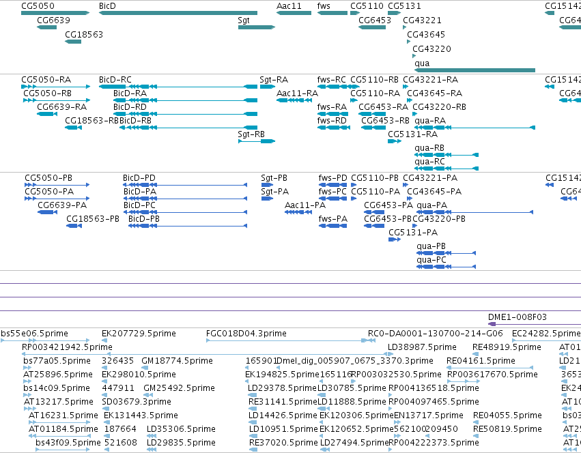581x453 pixels.
Task: Select EST GM18774.5prime
Action: click(145, 368)
